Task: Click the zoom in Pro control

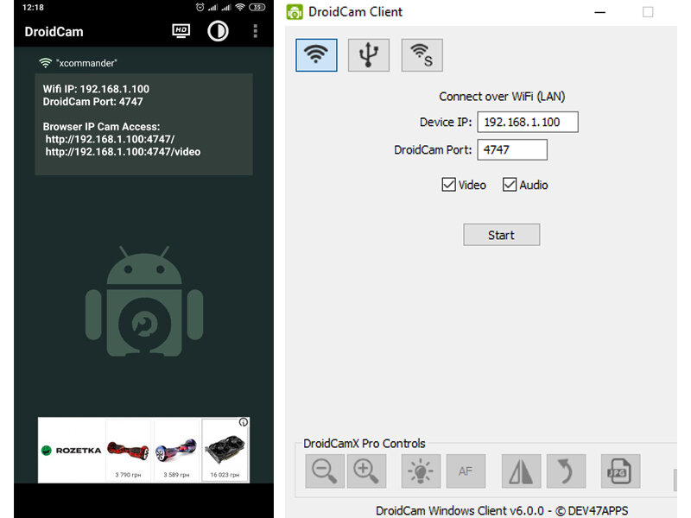Action: click(366, 471)
